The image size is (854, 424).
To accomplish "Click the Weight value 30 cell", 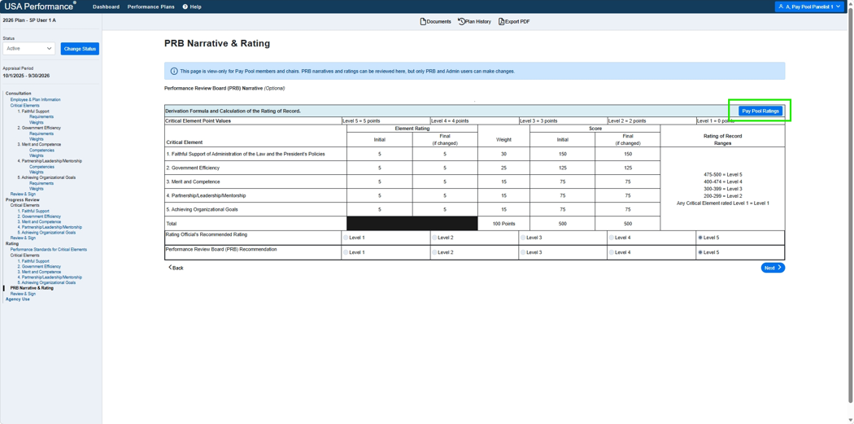I will click(503, 154).
